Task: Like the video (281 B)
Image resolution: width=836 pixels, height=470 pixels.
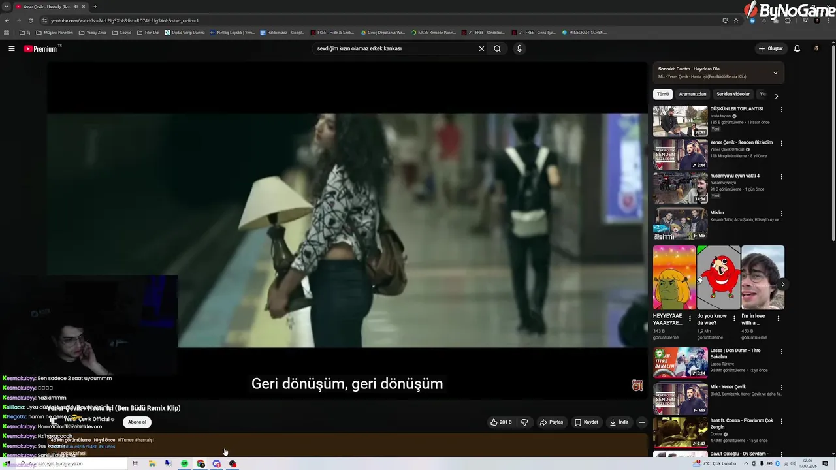Action: pos(501,422)
